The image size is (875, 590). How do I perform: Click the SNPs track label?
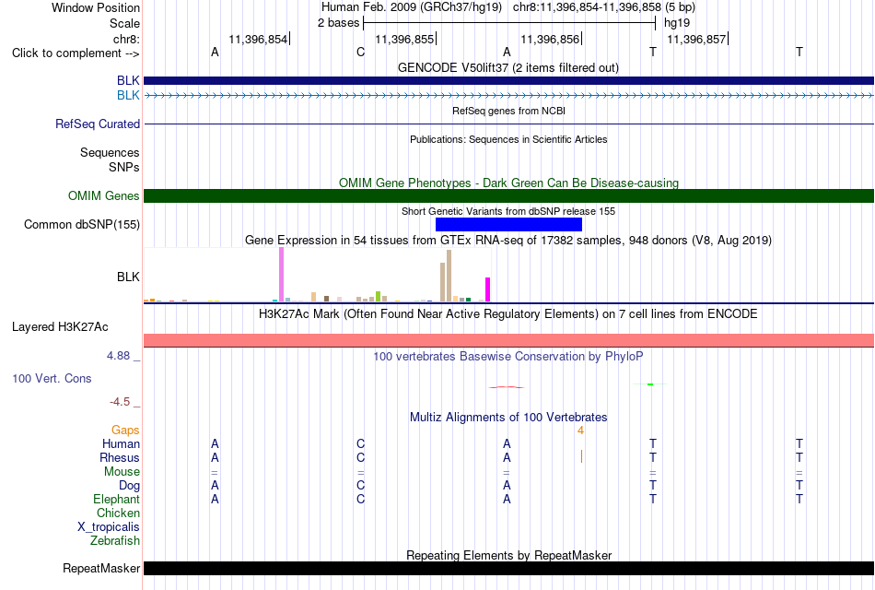click(x=124, y=167)
